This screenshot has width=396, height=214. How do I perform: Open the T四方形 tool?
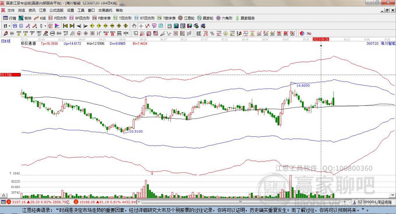point(123,18)
